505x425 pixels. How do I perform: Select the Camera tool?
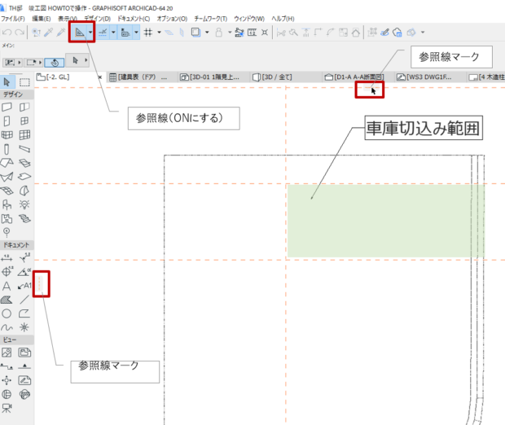7,408
